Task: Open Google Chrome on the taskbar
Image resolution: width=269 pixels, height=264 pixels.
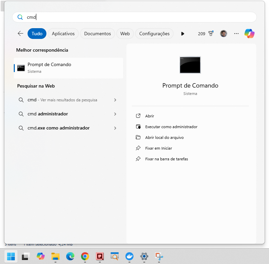Action: (85, 256)
